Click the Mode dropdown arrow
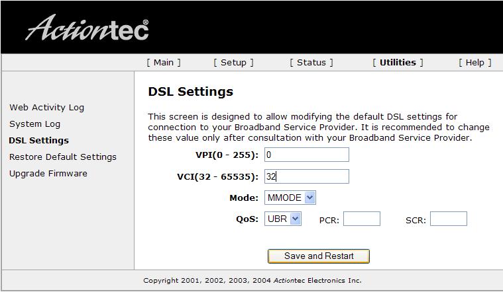The image size is (503, 292). coord(309,198)
